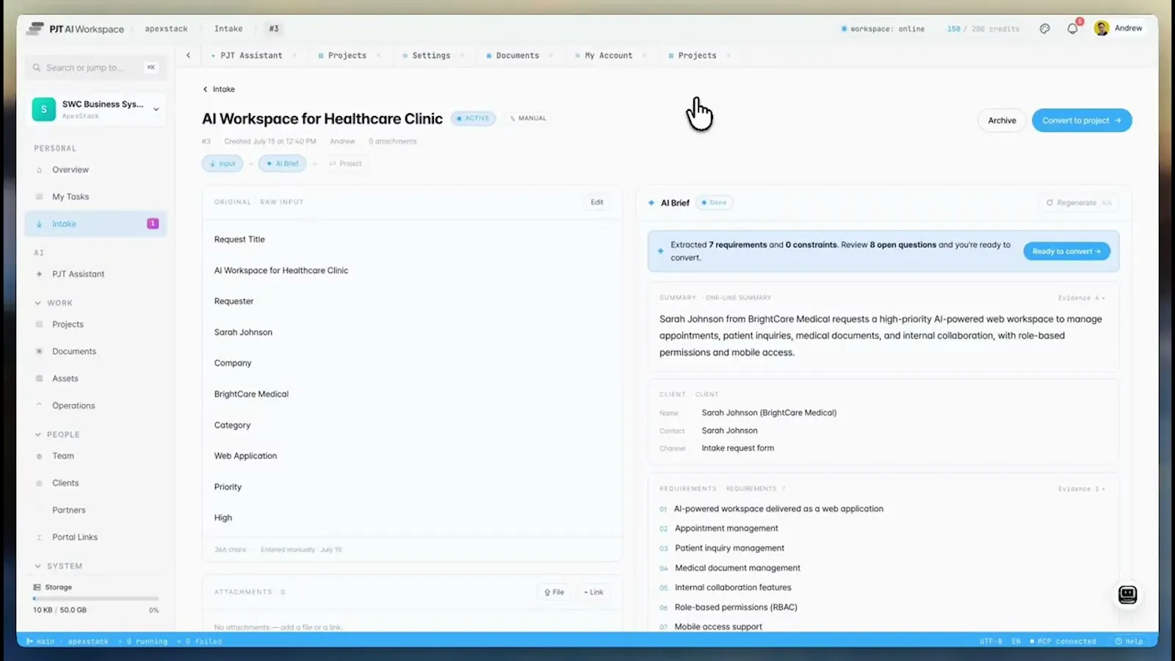The height and width of the screenshot is (661, 1175).
Task: Click the main branch icon in status bar
Action: click(x=30, y=641)
